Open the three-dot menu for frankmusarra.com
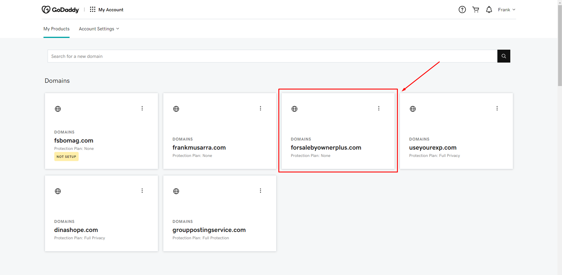Screen dimensions: 562x275 click(260, 109)
